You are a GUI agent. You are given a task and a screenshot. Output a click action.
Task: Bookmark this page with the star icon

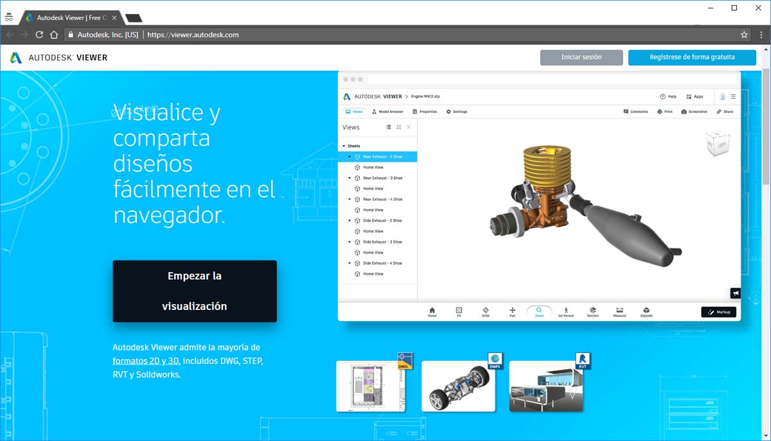(744, 35)
